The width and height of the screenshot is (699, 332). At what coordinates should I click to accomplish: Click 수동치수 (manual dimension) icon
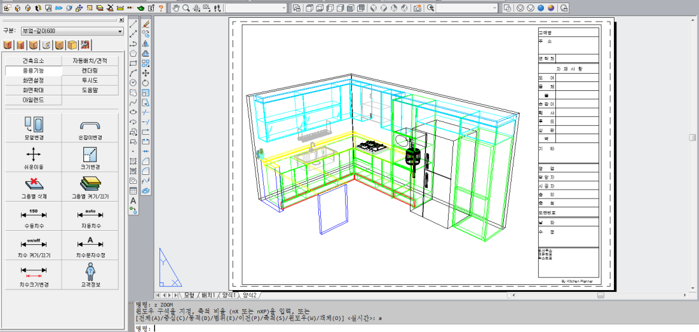tap(34, 213)
